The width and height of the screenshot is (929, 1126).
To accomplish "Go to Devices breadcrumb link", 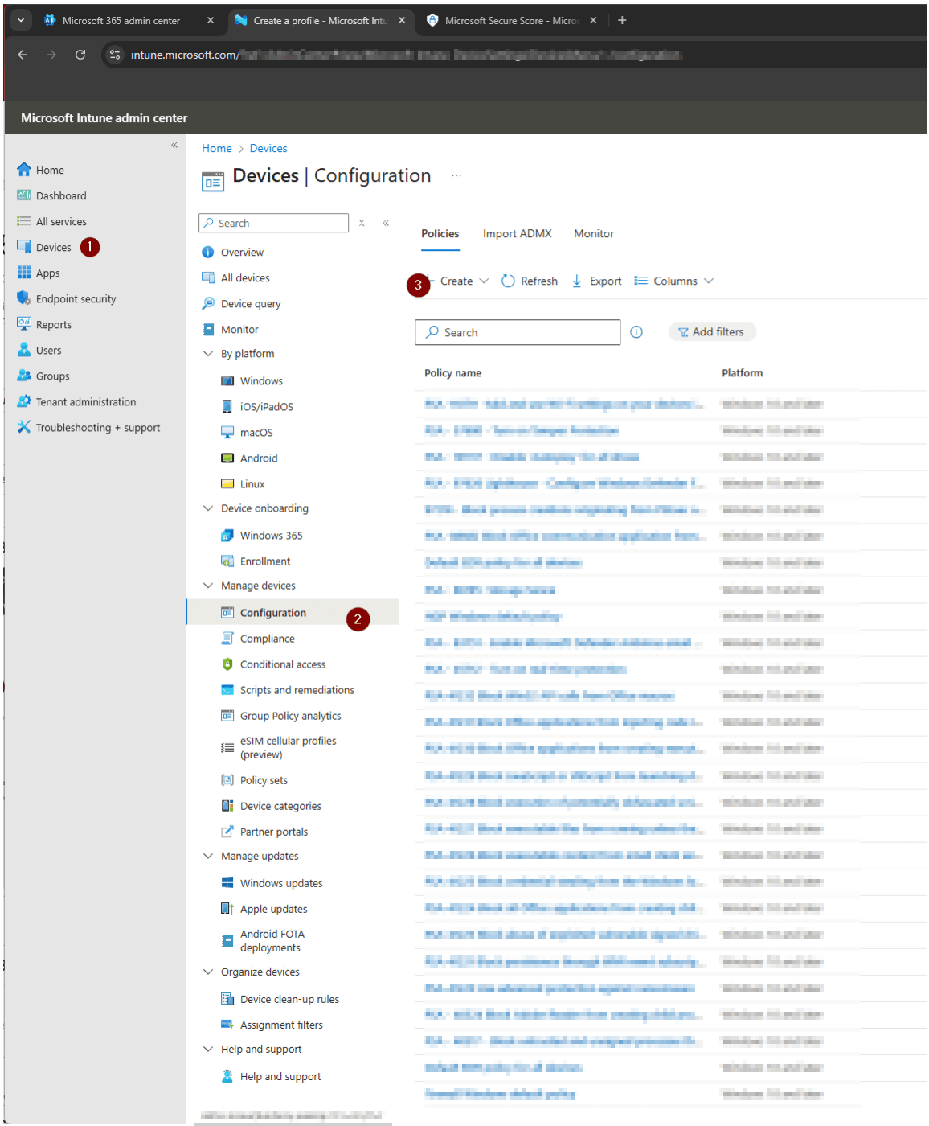I will (268, 149).
